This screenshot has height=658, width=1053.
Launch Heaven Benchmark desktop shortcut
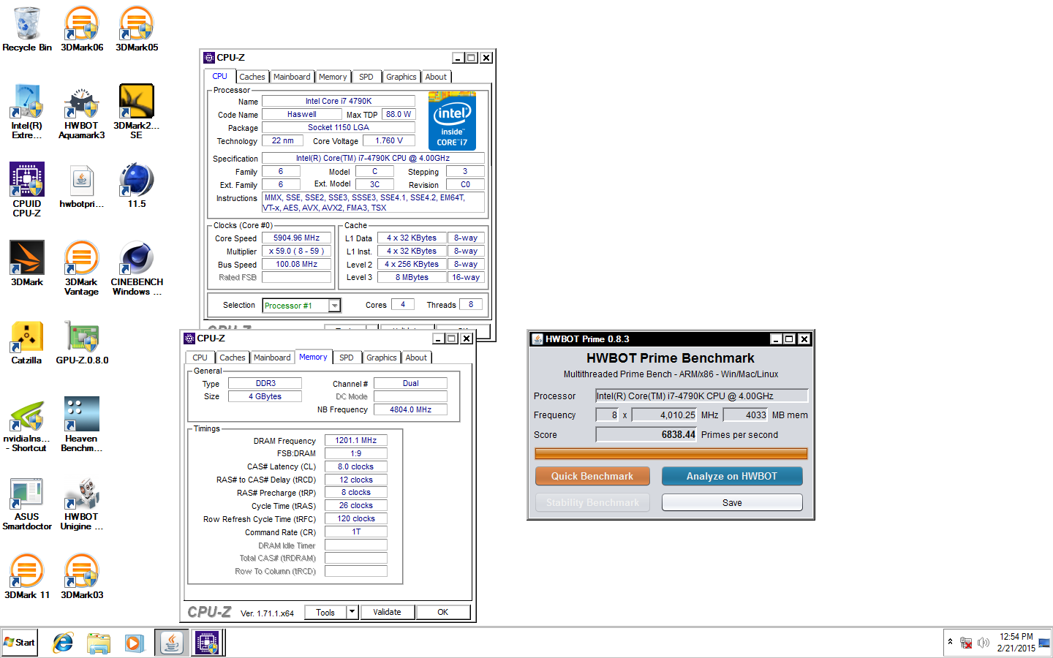coord(82,426)
